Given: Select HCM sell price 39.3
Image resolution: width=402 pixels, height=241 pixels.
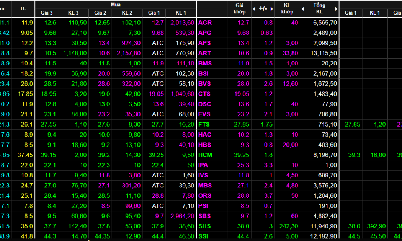Looking at the screenshot, I should click(x=354, y=155).
